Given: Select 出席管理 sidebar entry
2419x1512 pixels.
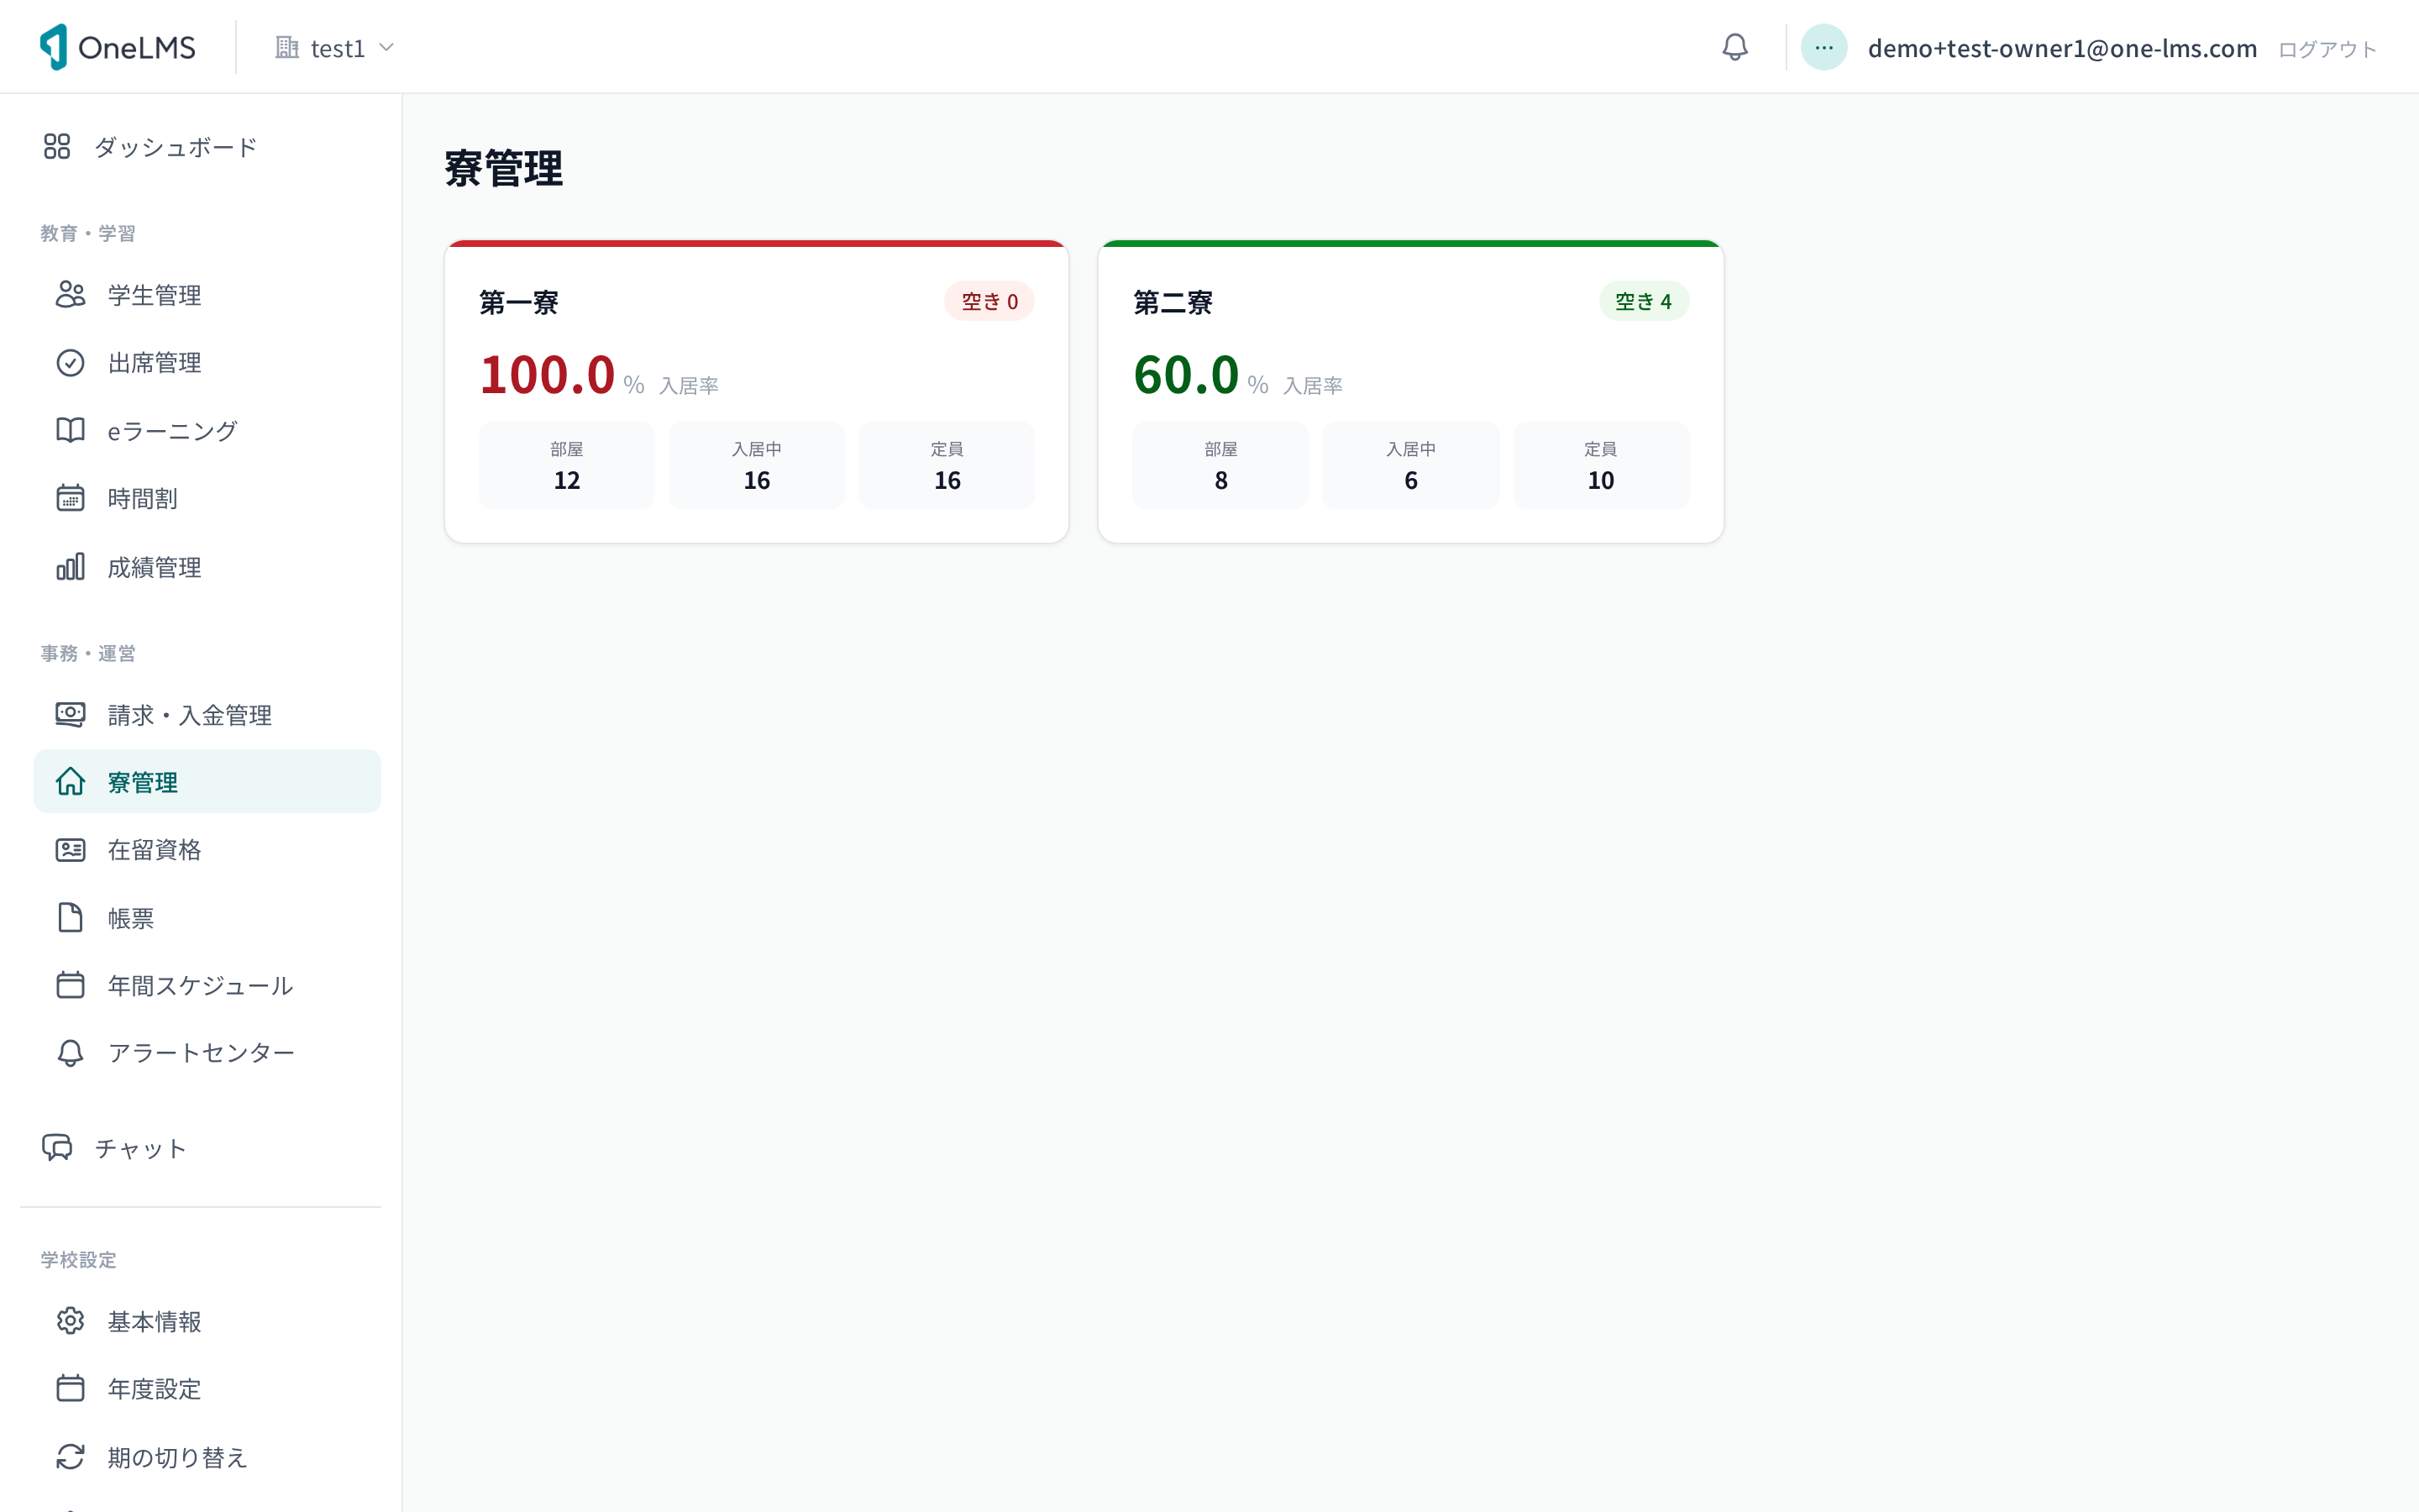Looking at the screenshot, I should pyautogui.click(x=207, y=362).
